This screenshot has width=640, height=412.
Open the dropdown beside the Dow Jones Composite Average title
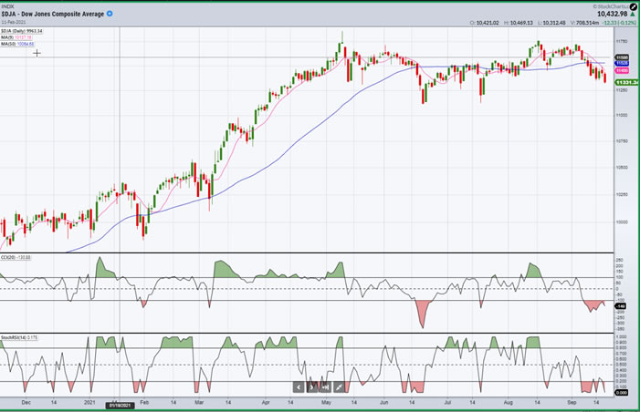(x=111, y=15)
